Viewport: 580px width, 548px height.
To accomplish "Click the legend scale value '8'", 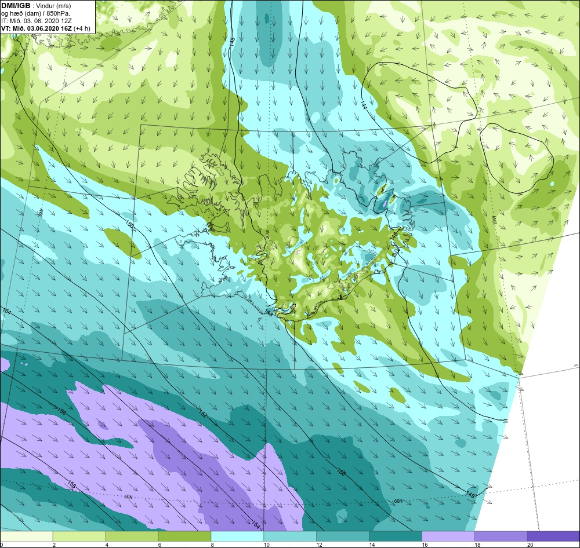I will pyautogui.click(x=212, y=545).
